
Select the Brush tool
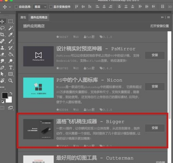(10, 41)
